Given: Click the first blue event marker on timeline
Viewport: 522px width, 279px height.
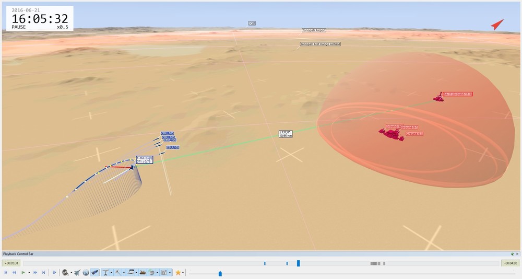Looking at the screenshot, I should coord(265,263).
